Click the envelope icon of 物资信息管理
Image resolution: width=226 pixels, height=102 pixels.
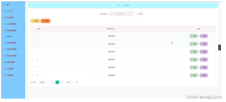5,43
